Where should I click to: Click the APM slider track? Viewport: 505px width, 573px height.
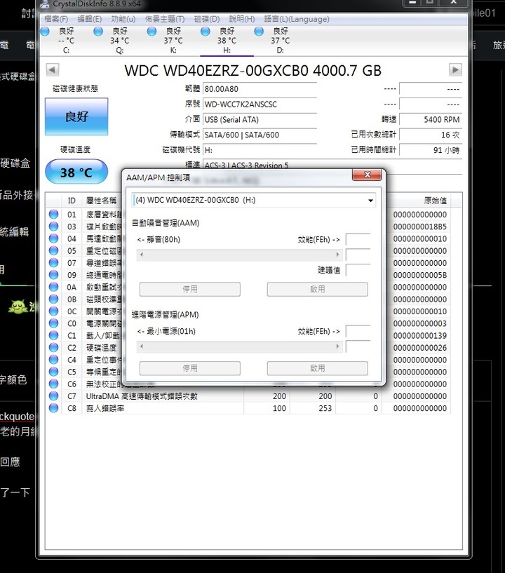point(239,346)
